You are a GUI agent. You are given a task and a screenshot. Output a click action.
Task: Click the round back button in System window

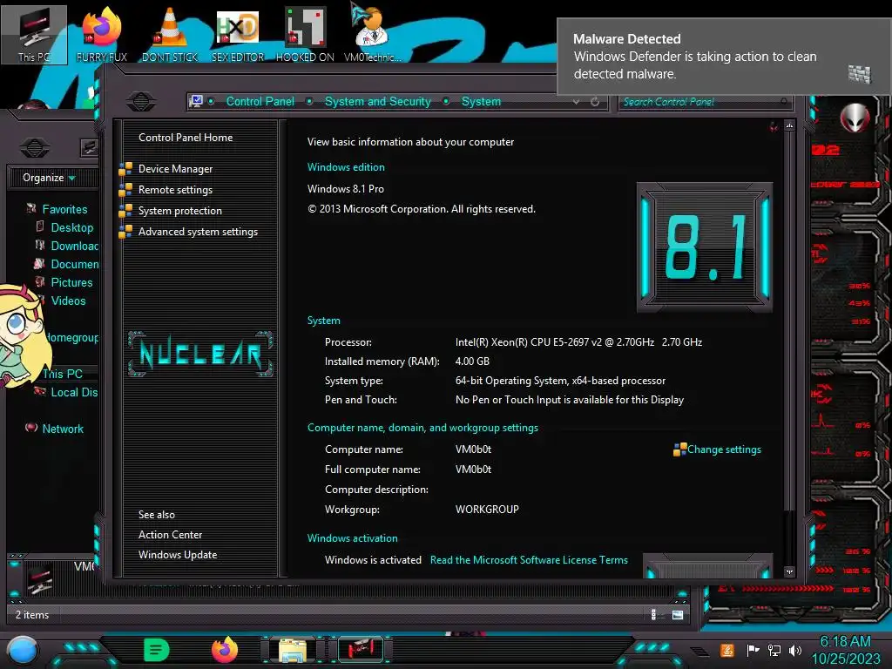(140, 102)
